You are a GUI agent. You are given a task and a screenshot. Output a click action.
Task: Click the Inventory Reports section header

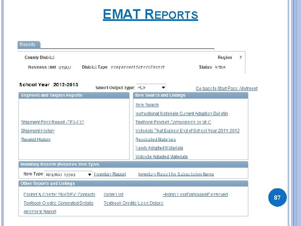133,164
